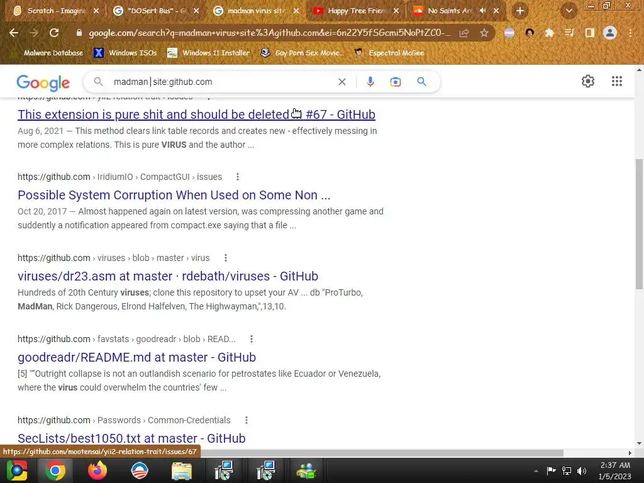Click the browser address bar URL
The image size is (644, 483).
pos(269,33)
